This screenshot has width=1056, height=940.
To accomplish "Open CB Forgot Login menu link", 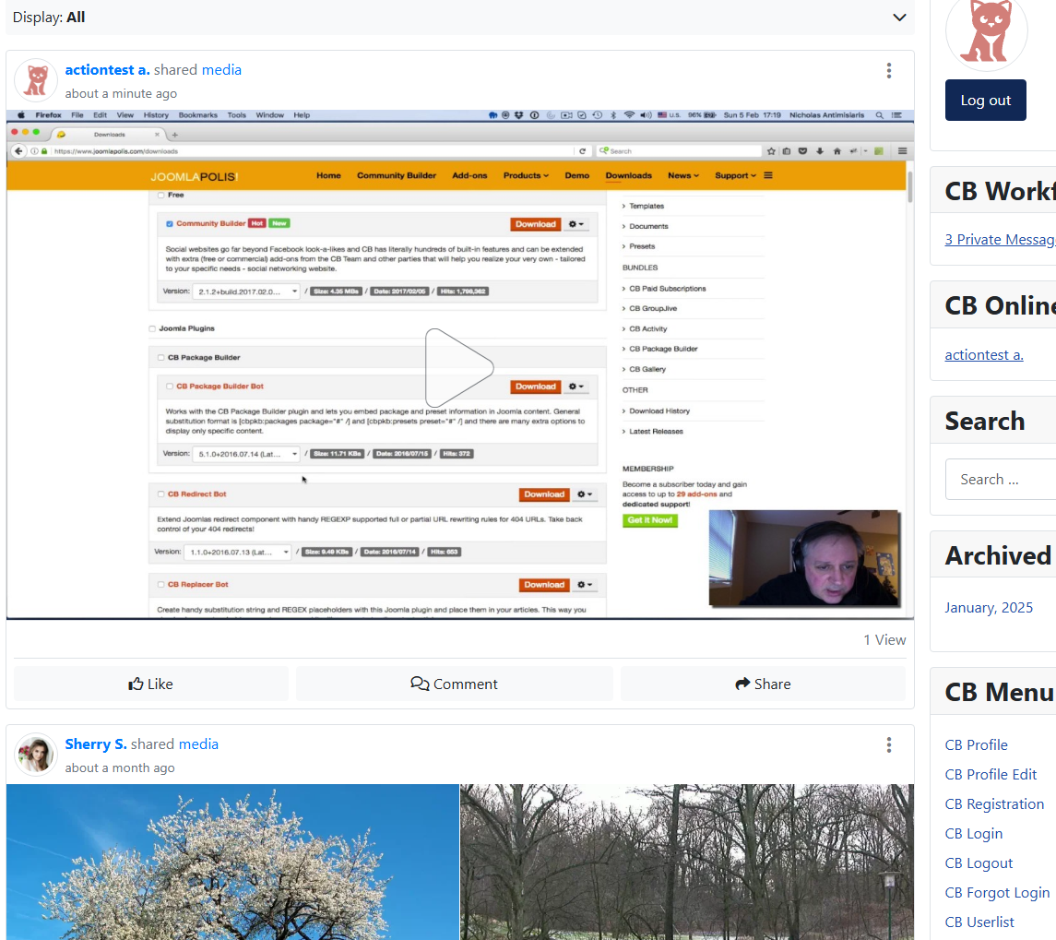I will coord(997,893).
